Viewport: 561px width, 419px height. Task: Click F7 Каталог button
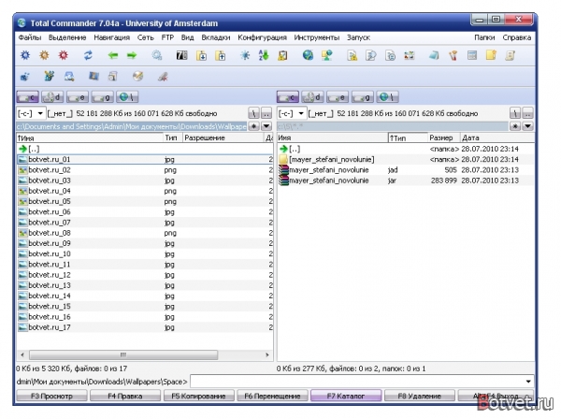pos(346,397)
